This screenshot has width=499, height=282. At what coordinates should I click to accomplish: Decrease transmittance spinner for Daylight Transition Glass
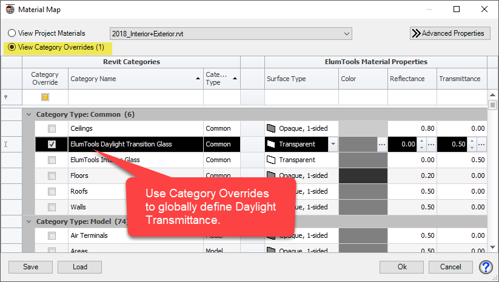(x=472, y=148)
